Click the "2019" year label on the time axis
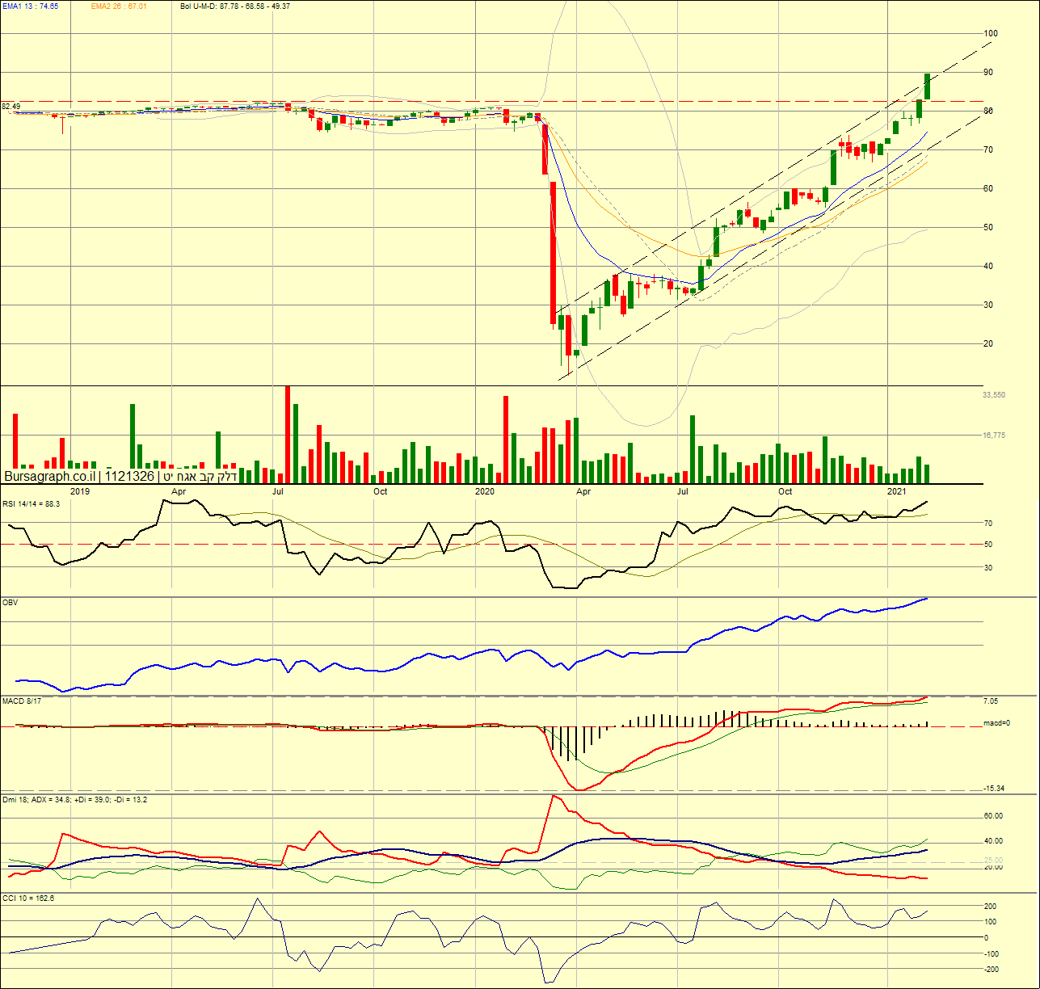The width and height of the screenshot is (1040, 989). point(80,491)
